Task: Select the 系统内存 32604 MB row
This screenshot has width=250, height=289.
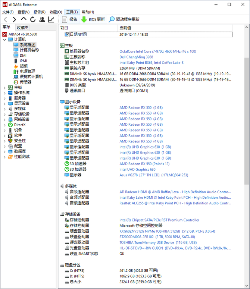Action: [149, 68]
